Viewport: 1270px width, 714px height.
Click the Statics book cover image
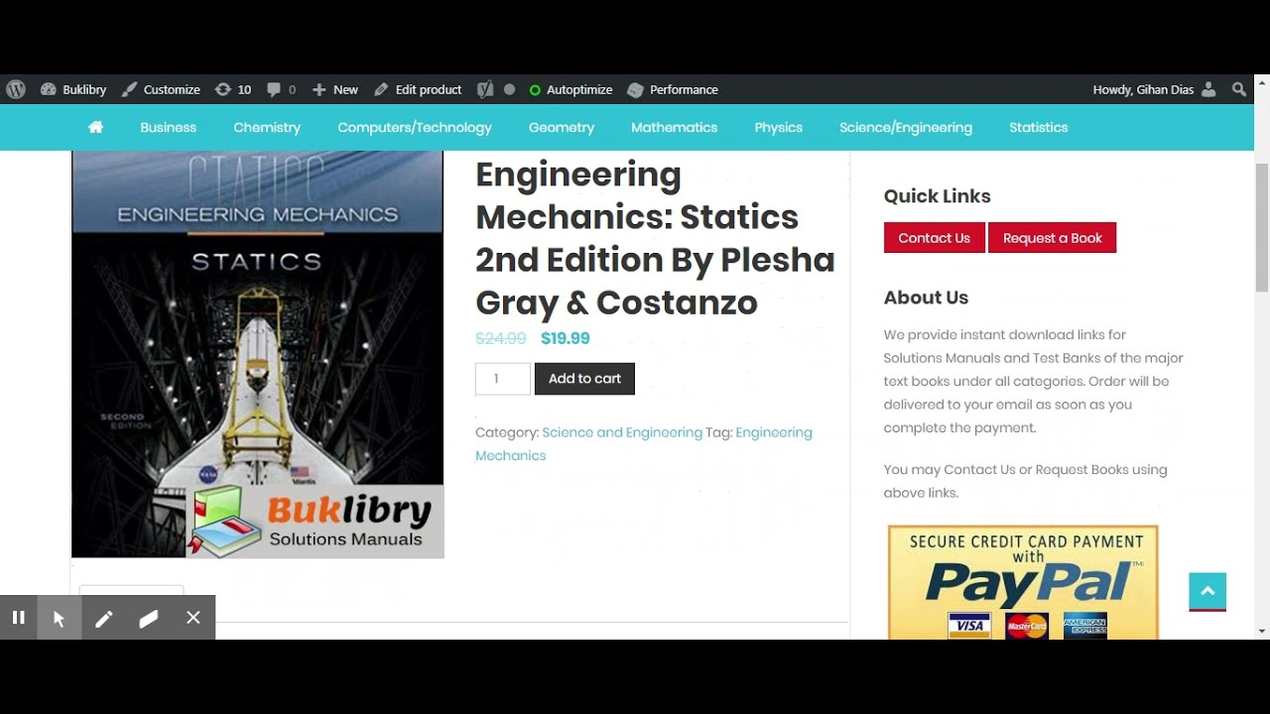257,354
